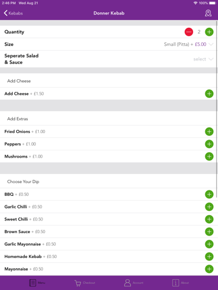Add Homemade Kebab dip
218x290 pixels.
pos(209,257)
